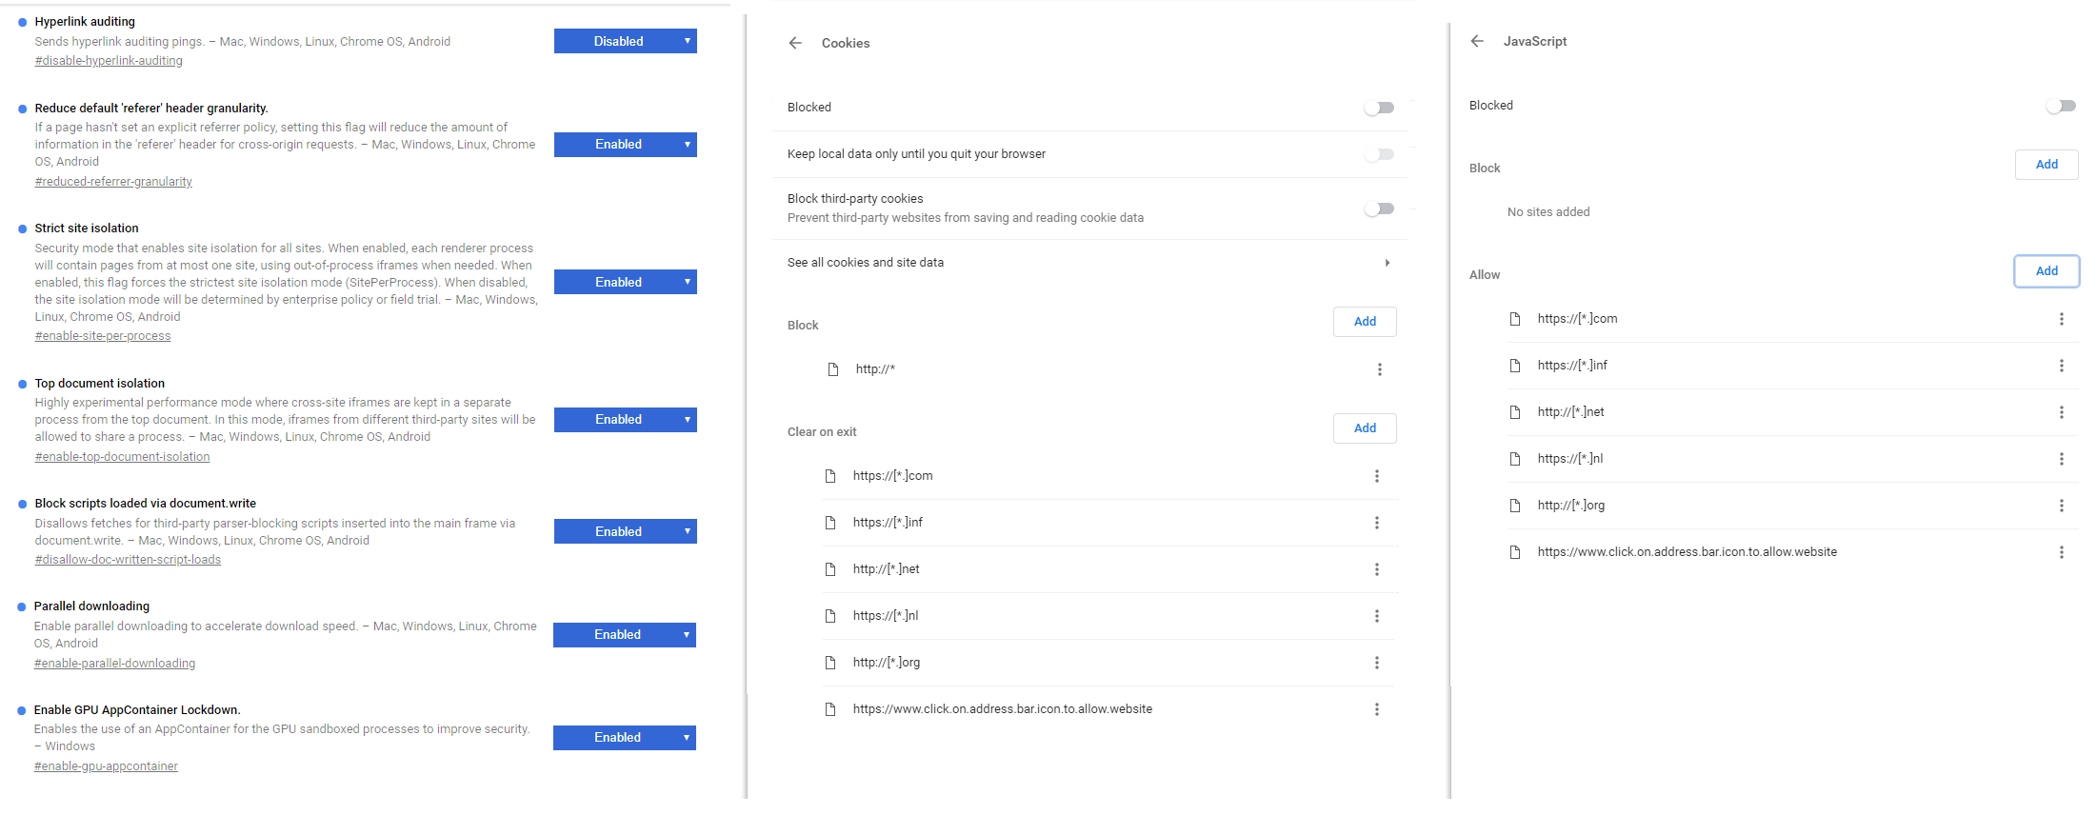Open See all cookies and site data

(x=1088, y=263)
